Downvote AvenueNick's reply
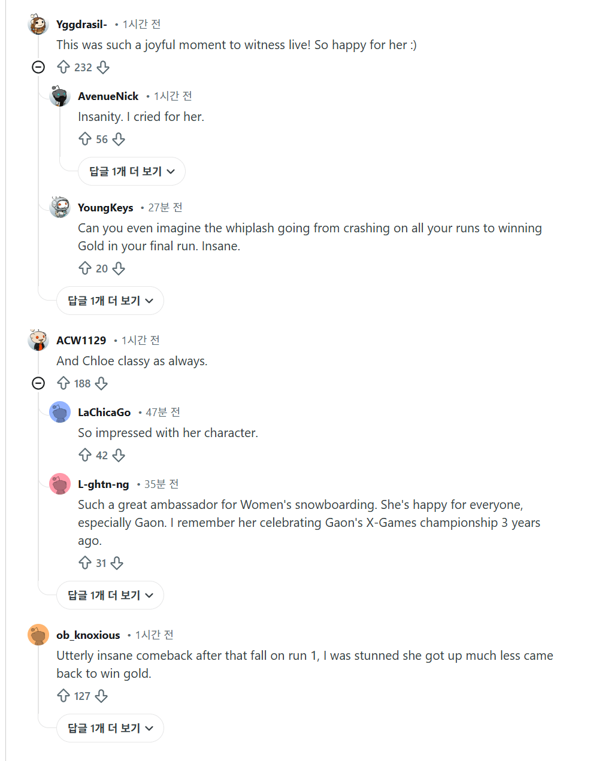The image size is (590, 761). tap(119, 139)
